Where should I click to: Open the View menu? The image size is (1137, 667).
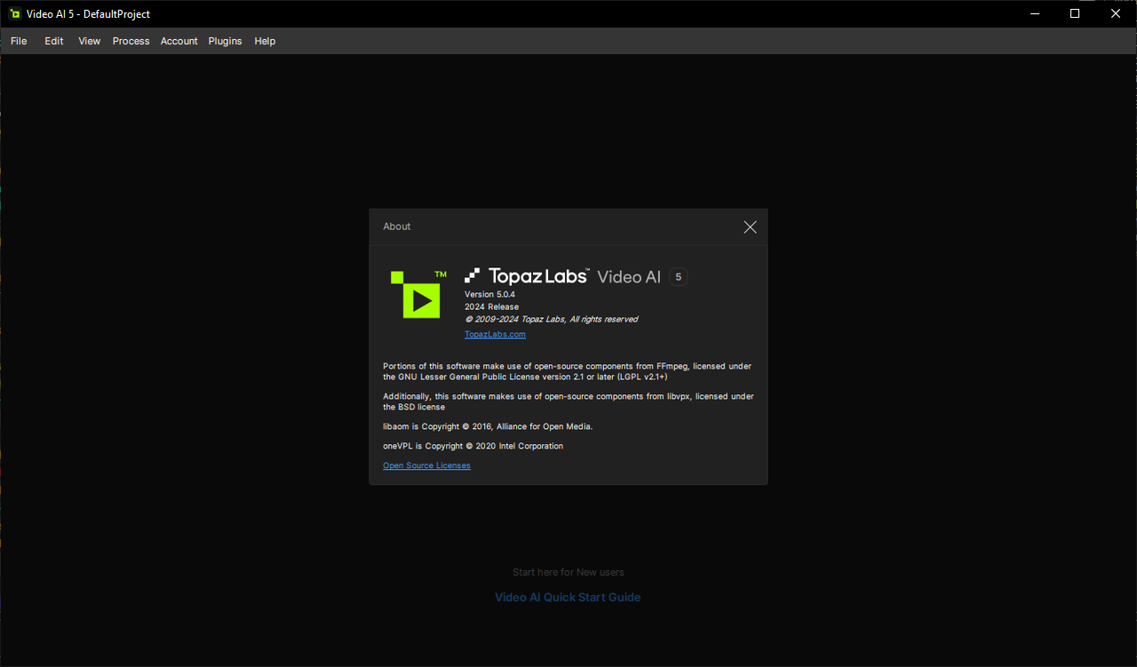(x=89, y=41)
